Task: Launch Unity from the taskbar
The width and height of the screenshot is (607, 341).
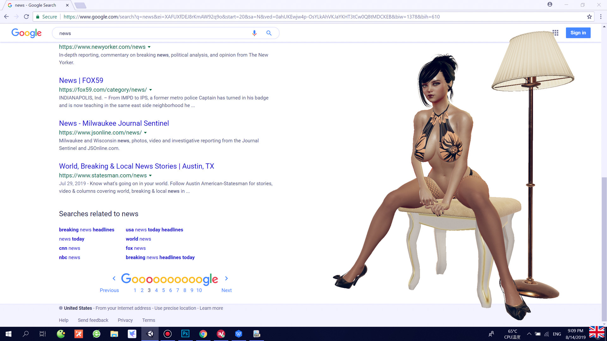Action: click(x=150, y=334)
